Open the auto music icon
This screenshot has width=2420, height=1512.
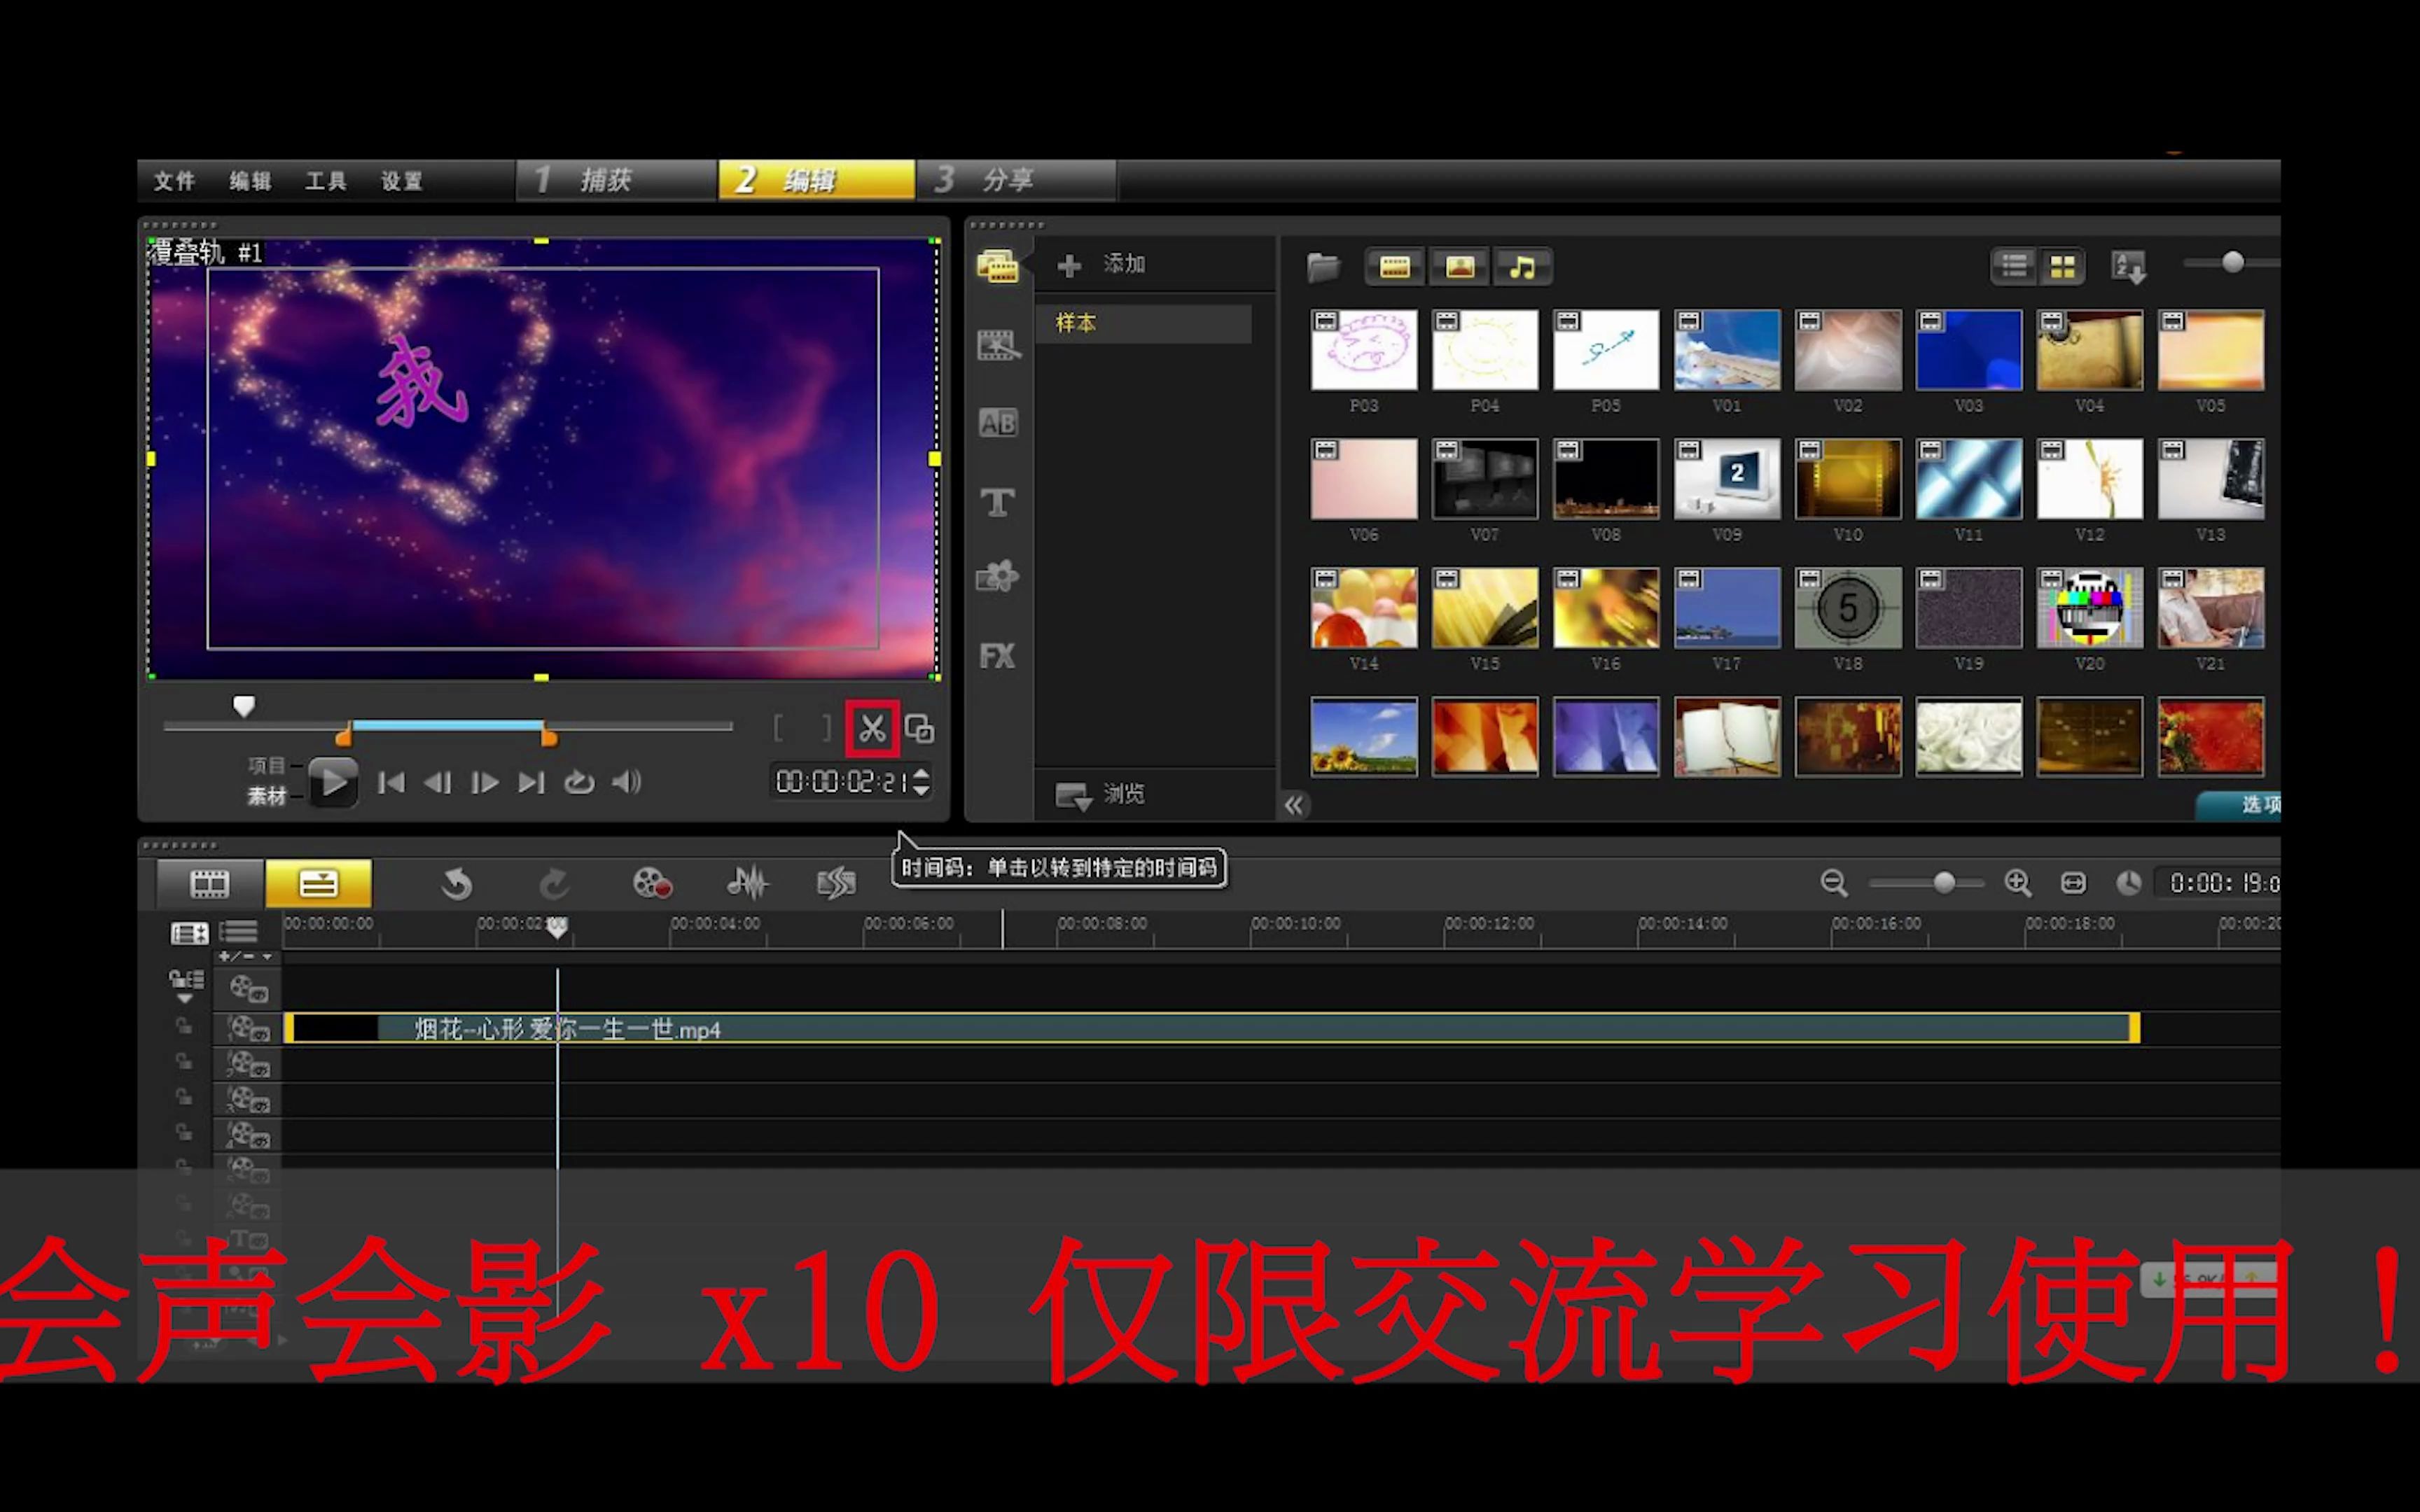pyautogui.click(x=836, y=883)
